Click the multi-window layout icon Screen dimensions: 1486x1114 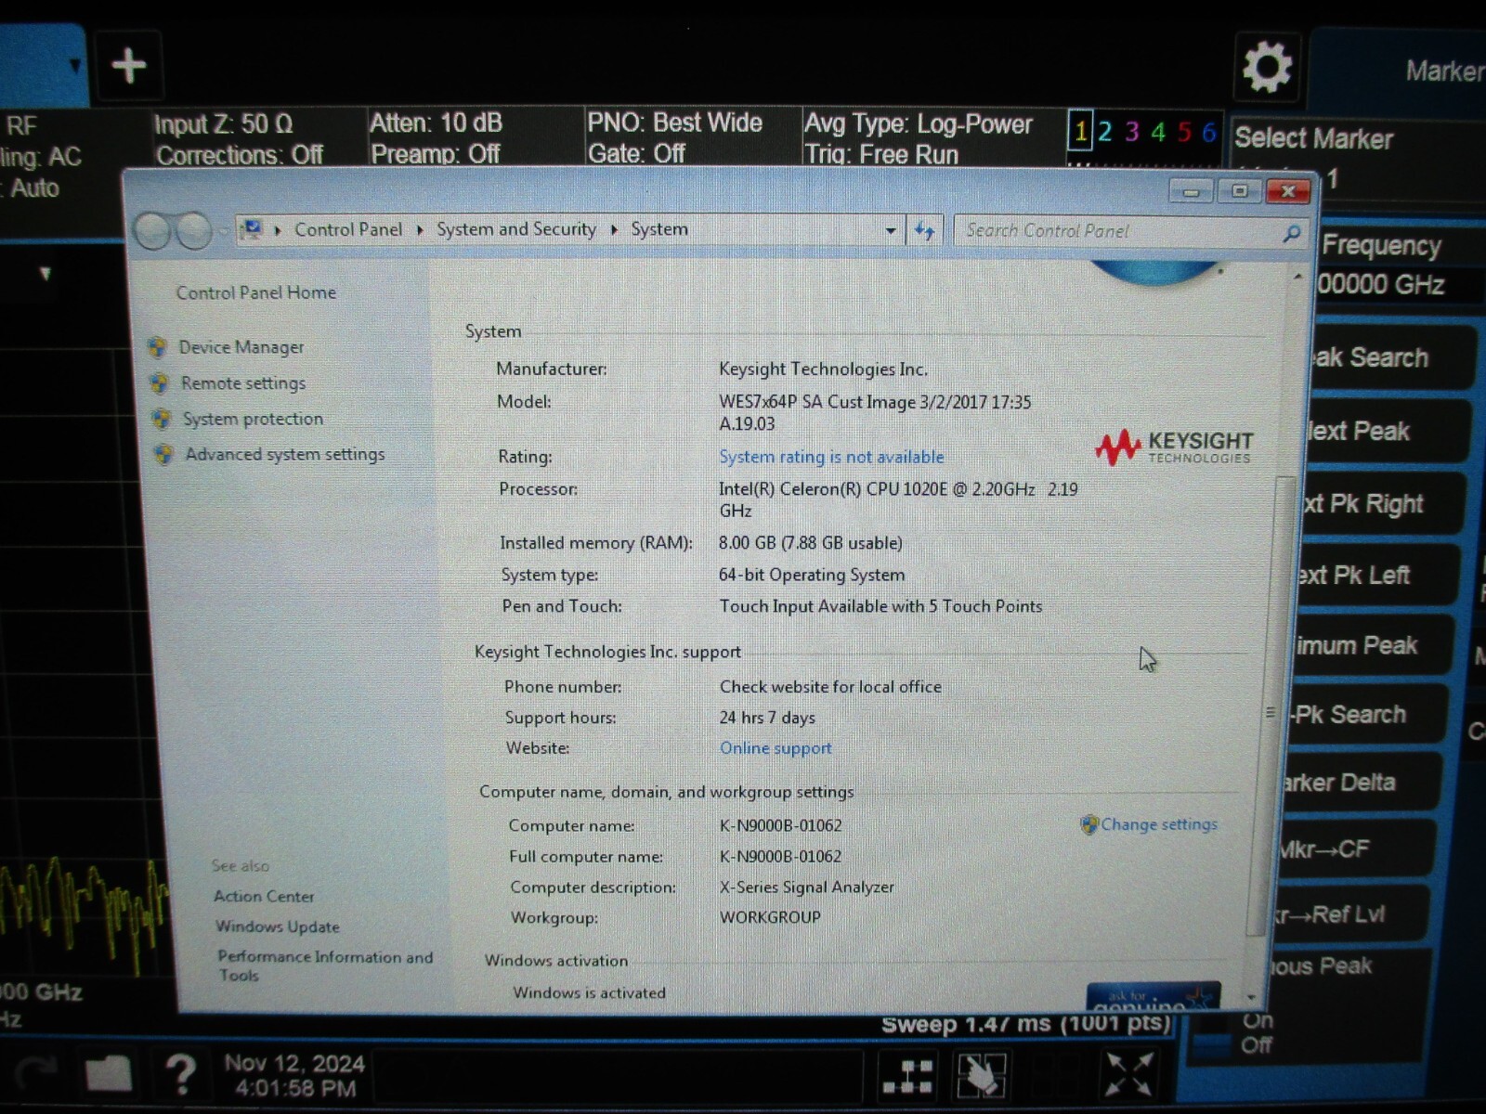click(907, 1077)
